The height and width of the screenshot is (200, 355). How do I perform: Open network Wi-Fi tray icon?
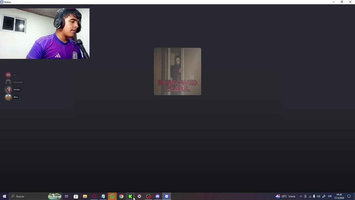coord(310,196)
